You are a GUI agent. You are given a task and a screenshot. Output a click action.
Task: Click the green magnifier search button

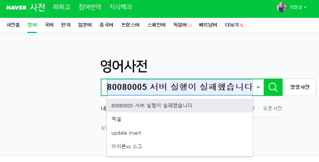273,87
